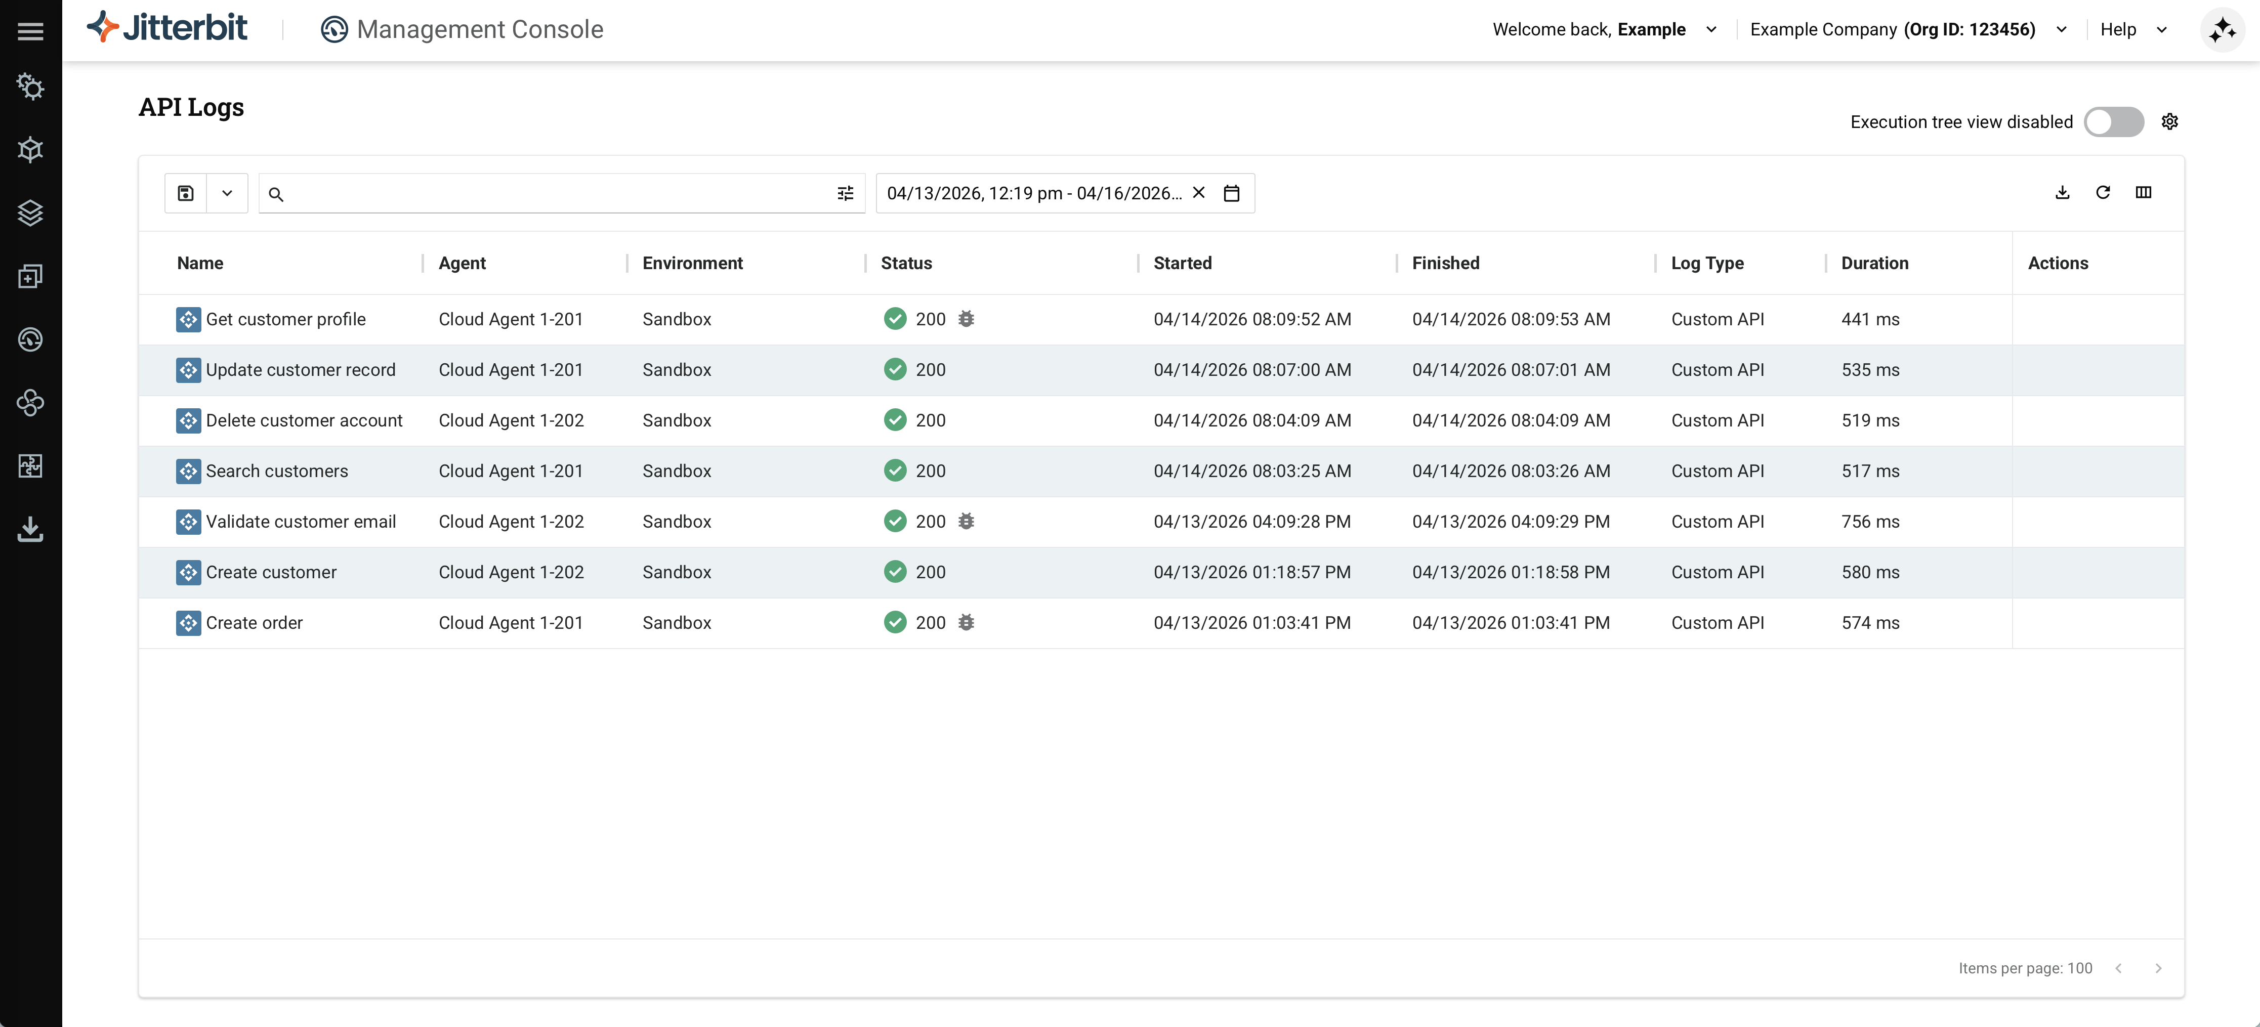Click Sandbox in the Search customers row

pos(677,471)
